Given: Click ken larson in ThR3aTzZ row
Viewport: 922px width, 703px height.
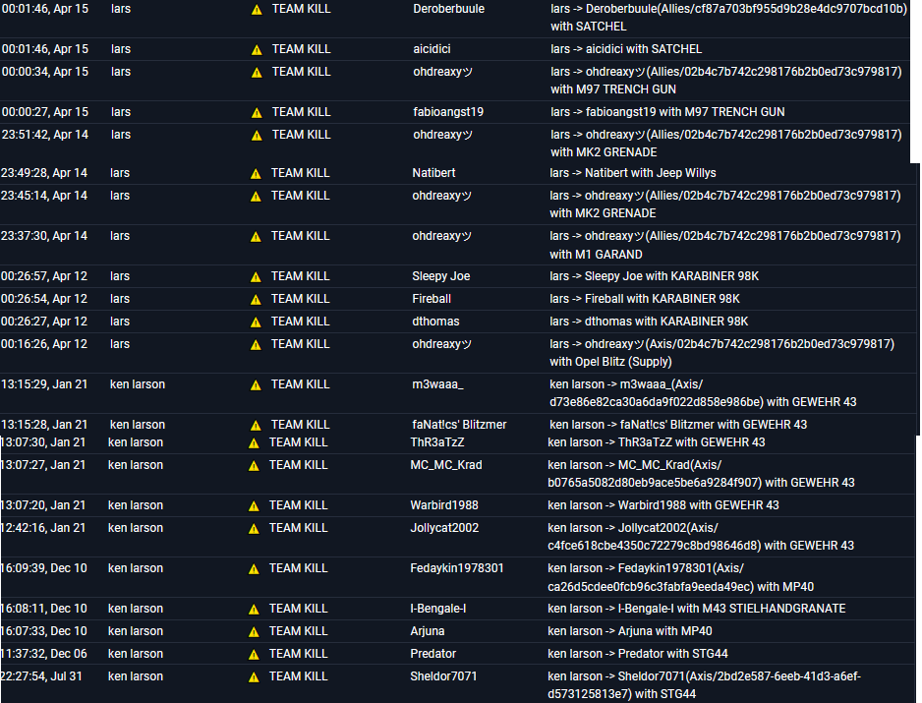Looking at the screenshot, I should [x=136, y=442].
